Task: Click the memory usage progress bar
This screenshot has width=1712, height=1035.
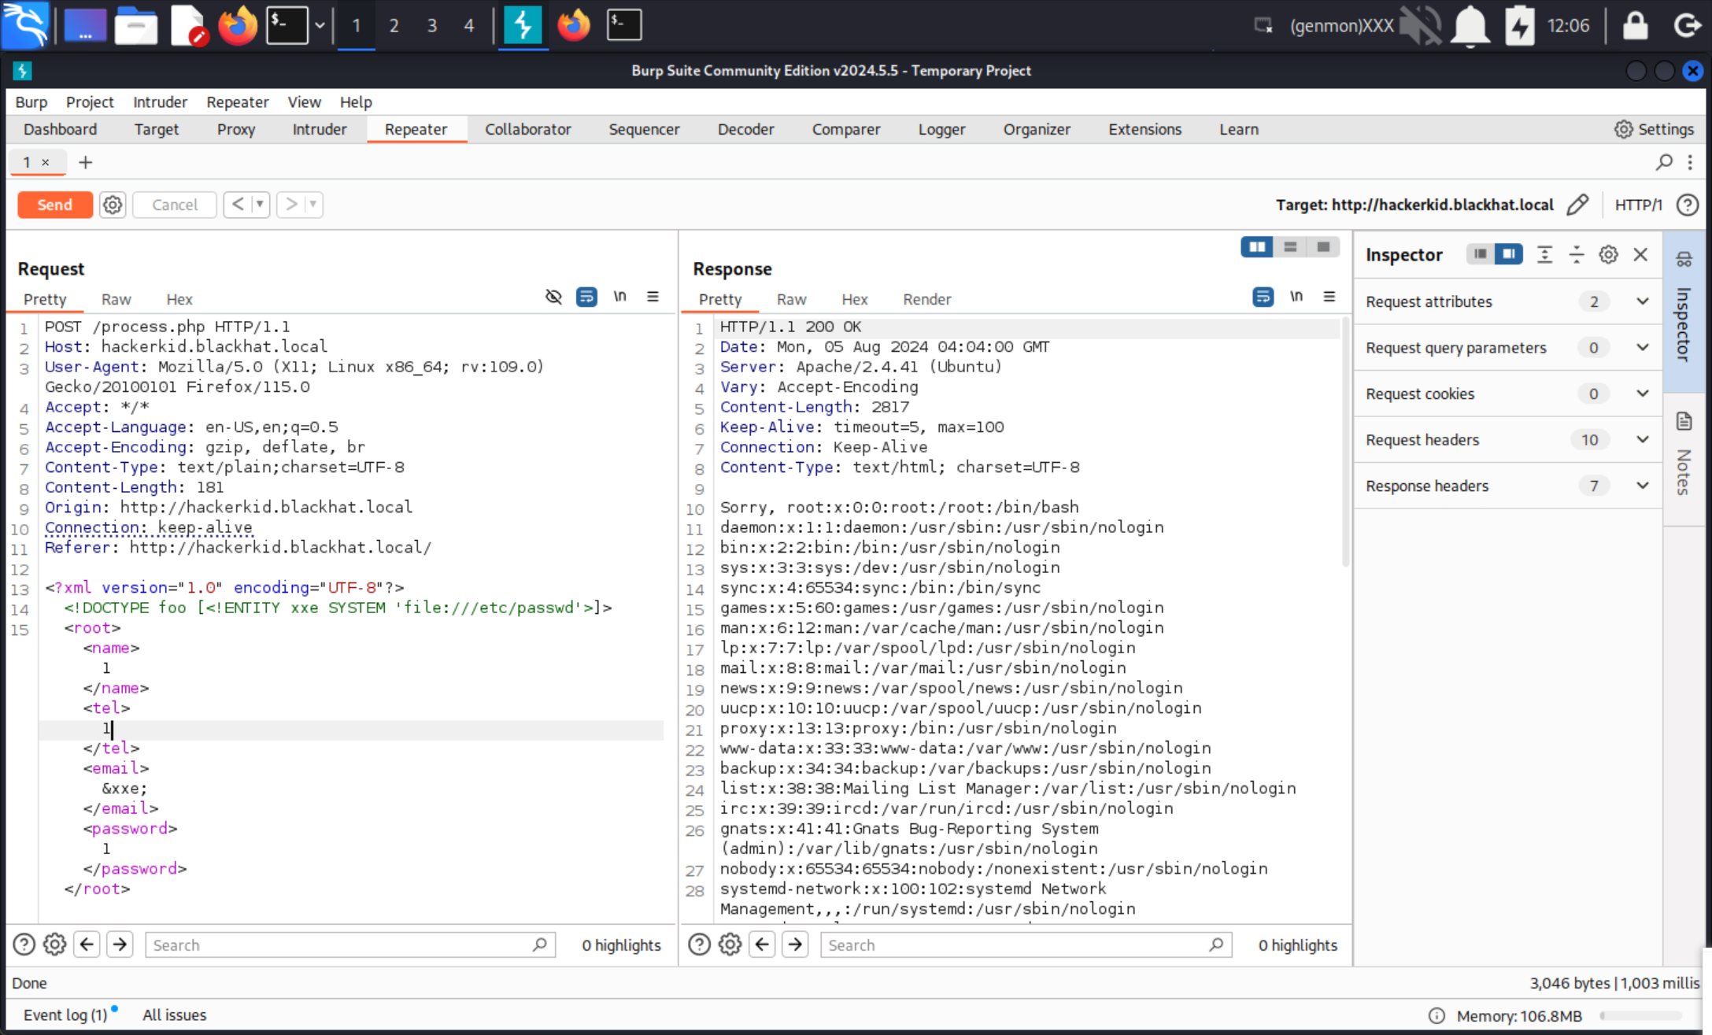Action: tap(1641, 1015)
